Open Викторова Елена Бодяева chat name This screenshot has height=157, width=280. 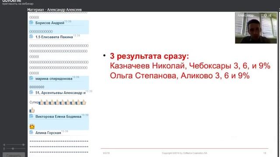pyautogui.click(x=58, y=116)
